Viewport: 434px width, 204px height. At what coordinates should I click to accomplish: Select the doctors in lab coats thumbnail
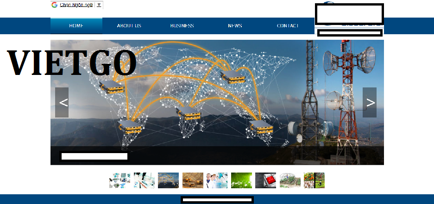tap(217, 180)
